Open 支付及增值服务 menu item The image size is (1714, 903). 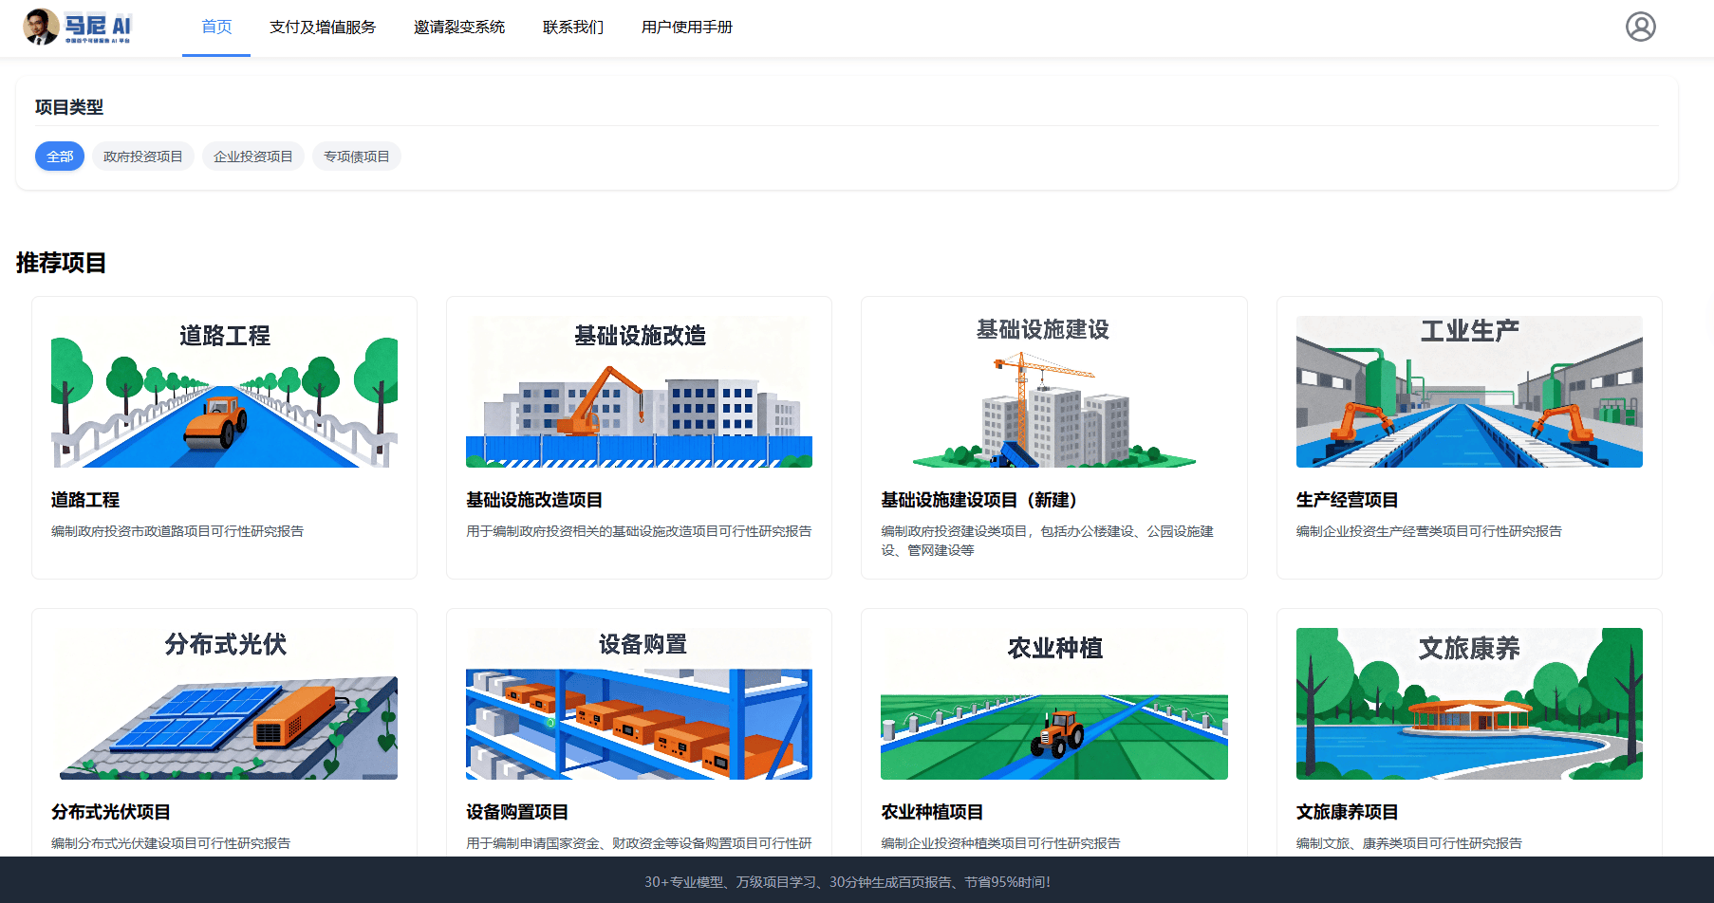[x=323, y=28]
